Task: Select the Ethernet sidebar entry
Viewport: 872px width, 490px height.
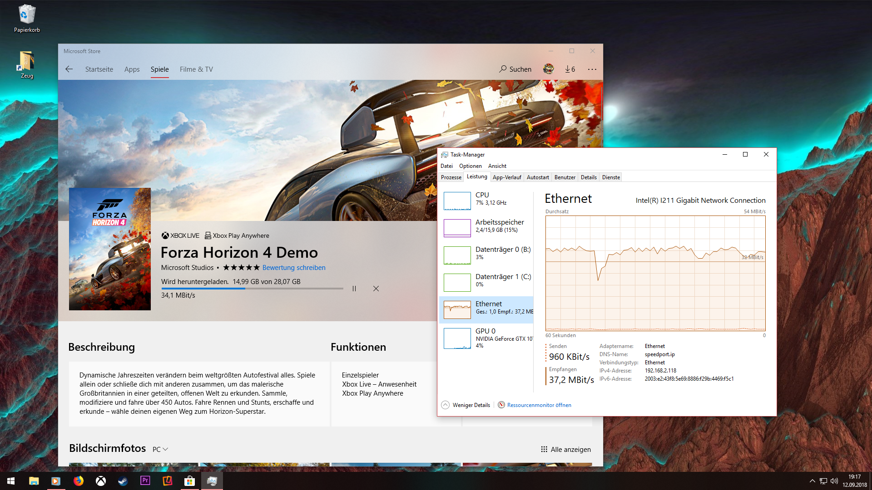Action: point(486,309)
